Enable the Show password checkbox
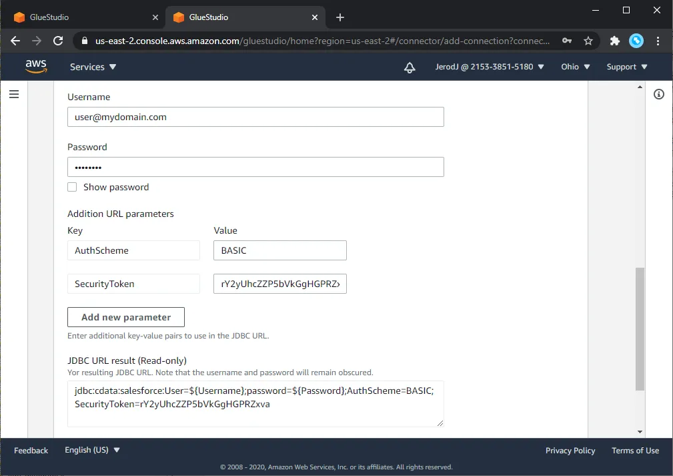 (72, 188)
